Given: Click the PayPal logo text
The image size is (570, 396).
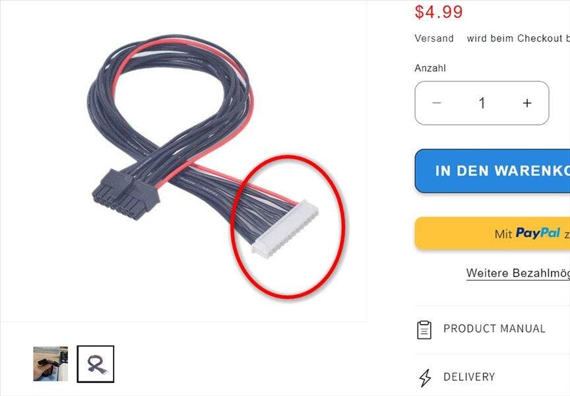Looking at the screenshot, I should coord(538,233).
